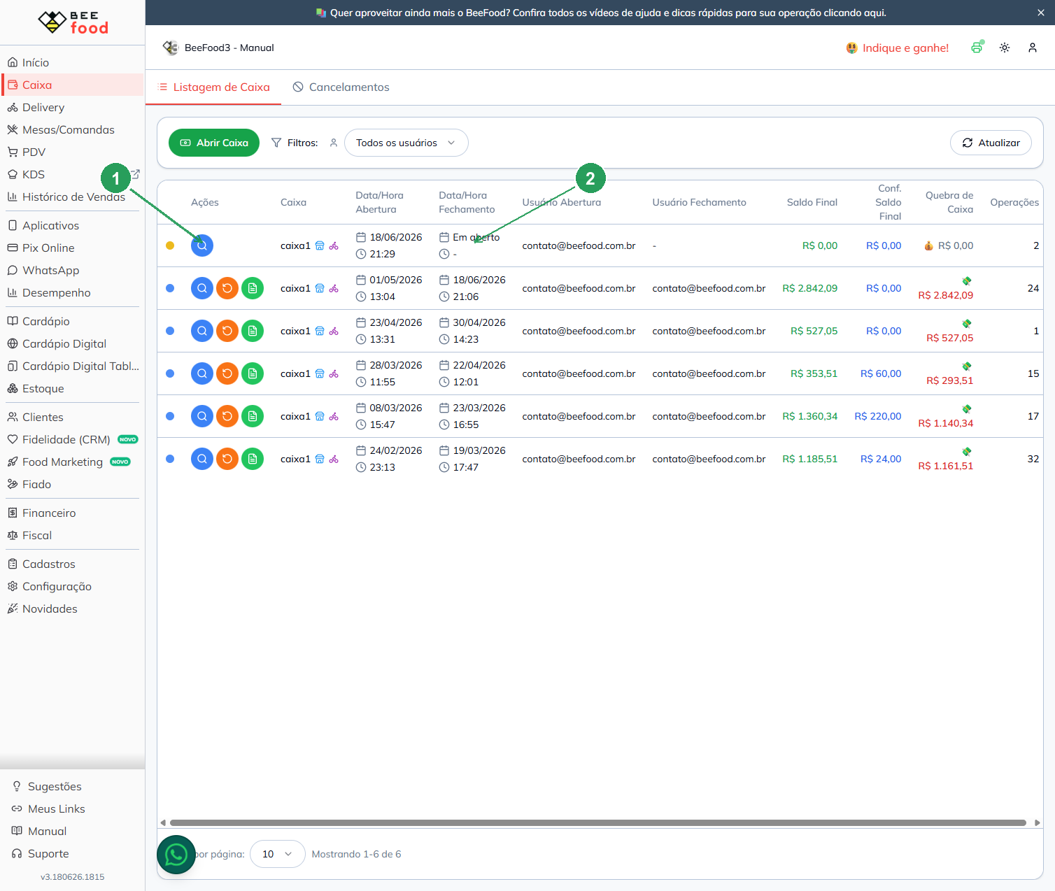This screenshot has height=891, width=1055.
Task: View details of caixa opened 28/03/2026
Action: coord(202,373)
